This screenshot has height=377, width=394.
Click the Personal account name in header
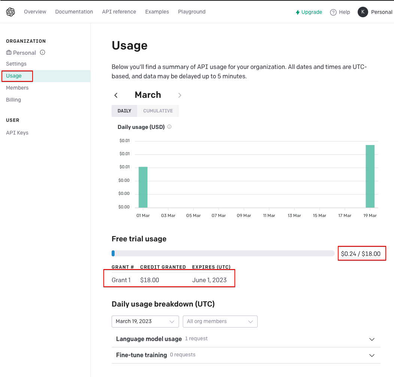click(x=381, y=12)
